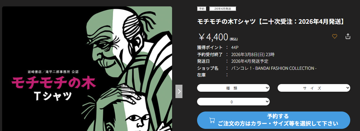This screenshot has width=360, height=131.
Task: Click the 予約する reserve button
Action: (x=273, y=120)
